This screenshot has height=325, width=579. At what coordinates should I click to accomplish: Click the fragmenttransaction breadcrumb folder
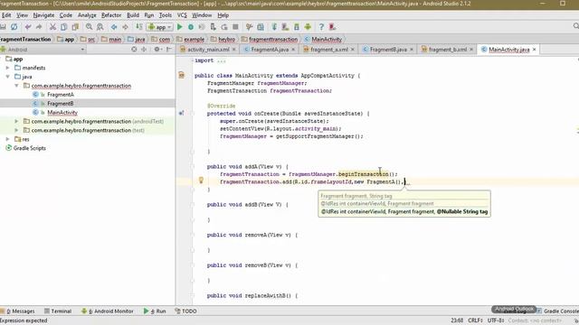[270, 39]
